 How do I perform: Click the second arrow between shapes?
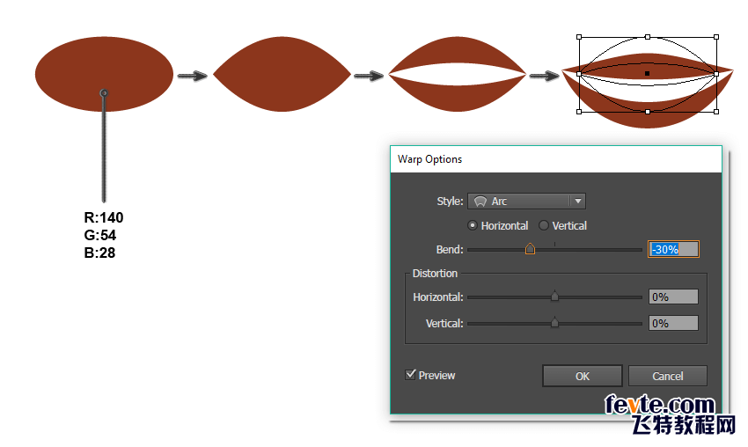click(x=369, y=76)
